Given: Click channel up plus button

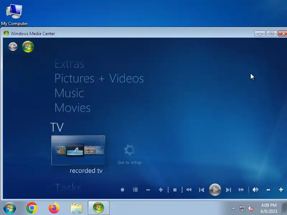Looking at the screenshot, I should (x=161, y=190).
